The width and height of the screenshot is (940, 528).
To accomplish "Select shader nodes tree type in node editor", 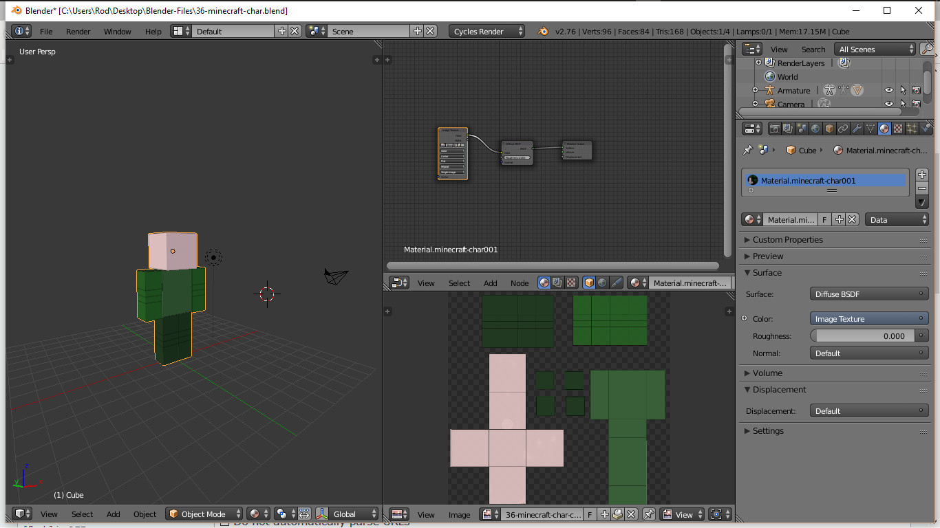I will tap(544, 283).
